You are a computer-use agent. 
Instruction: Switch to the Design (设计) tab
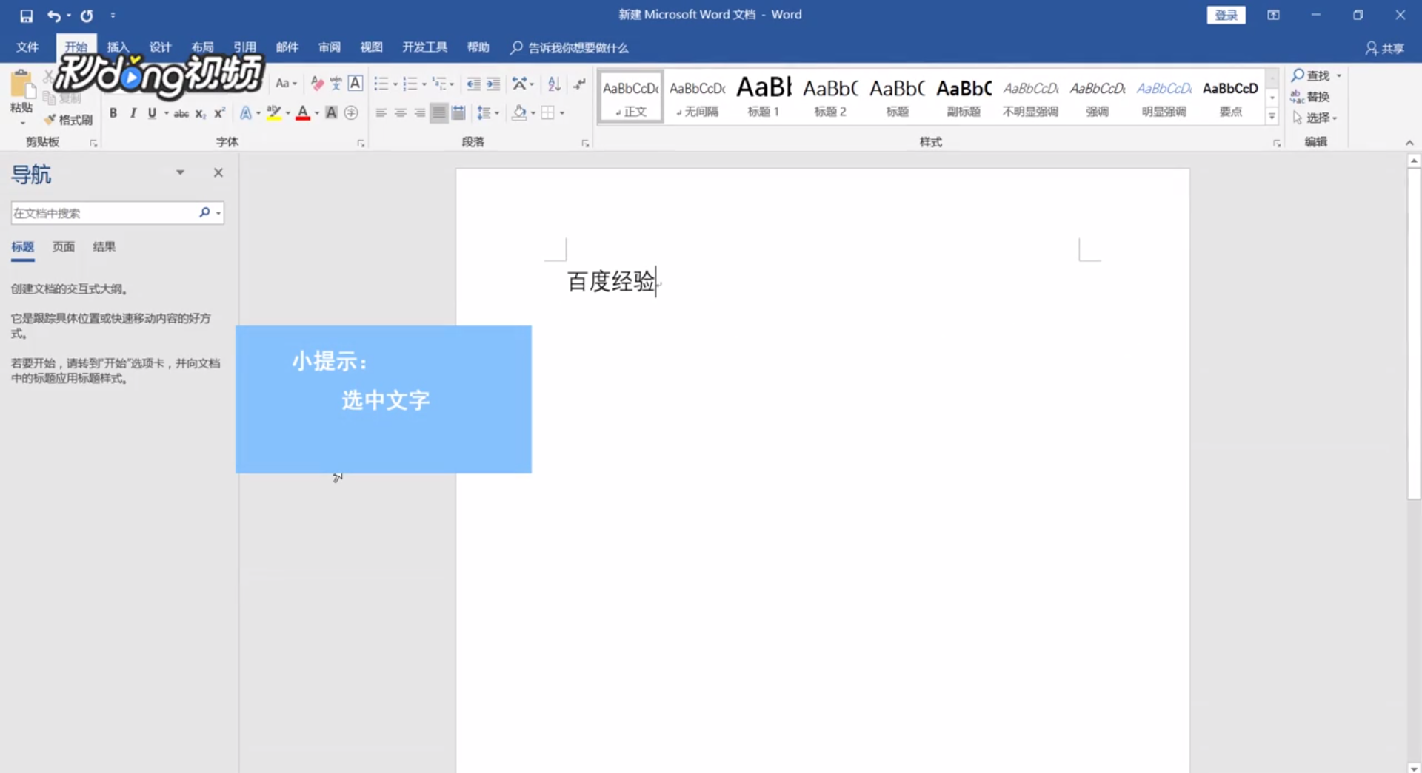tap(160, 47)
